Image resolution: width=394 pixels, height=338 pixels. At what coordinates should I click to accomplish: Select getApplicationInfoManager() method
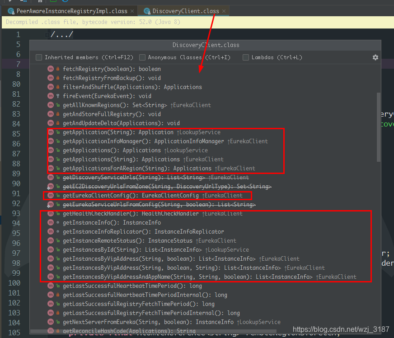coord(165,141)
